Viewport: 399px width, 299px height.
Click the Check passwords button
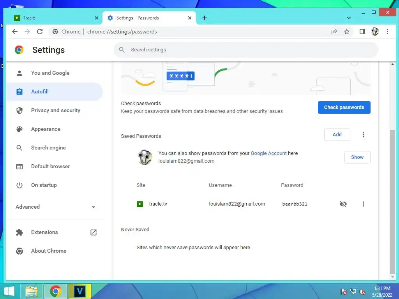pos(344,107)
